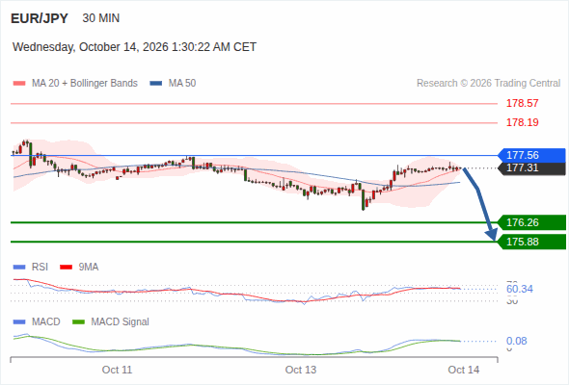Click the green MACD Signal legend swatch
This screenshot has height=385, width=569.
click(x=78, y=322)
